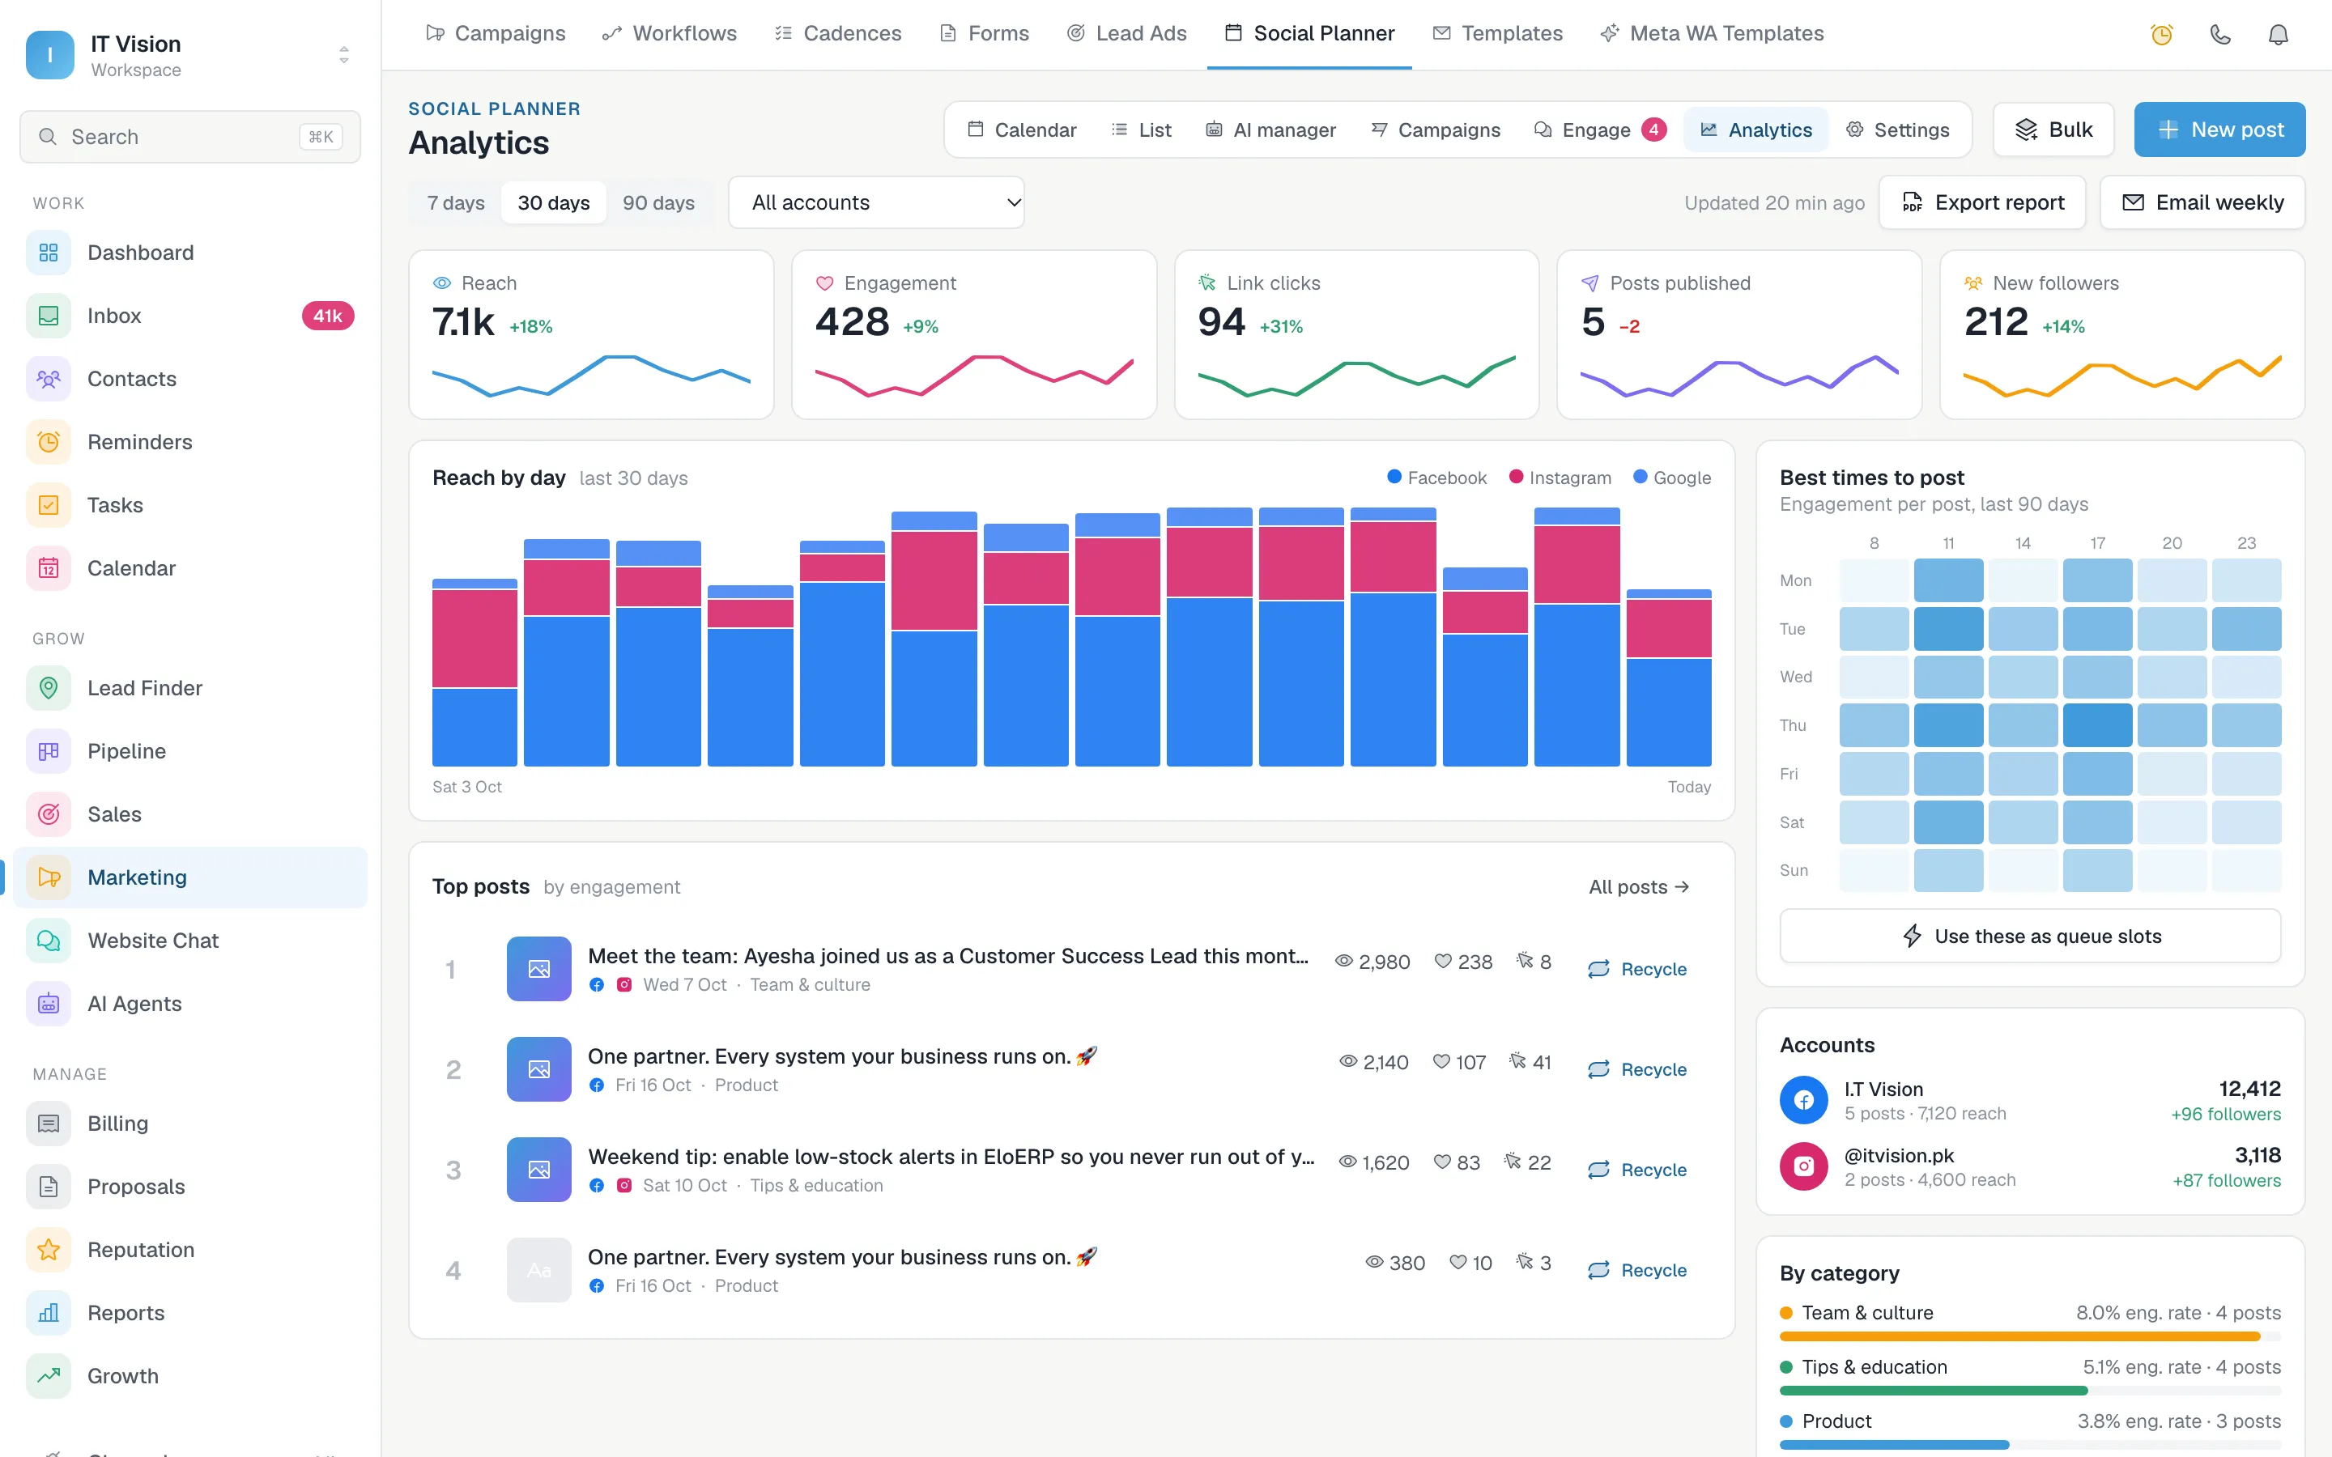Open Website Chat in sidebar
This screenshot has width=2332, height=1457.
189,941
